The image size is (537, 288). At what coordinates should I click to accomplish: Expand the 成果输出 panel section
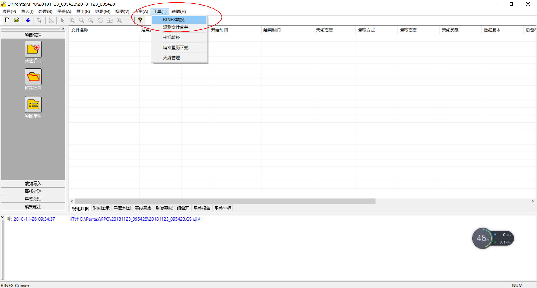tap(33, 207)
